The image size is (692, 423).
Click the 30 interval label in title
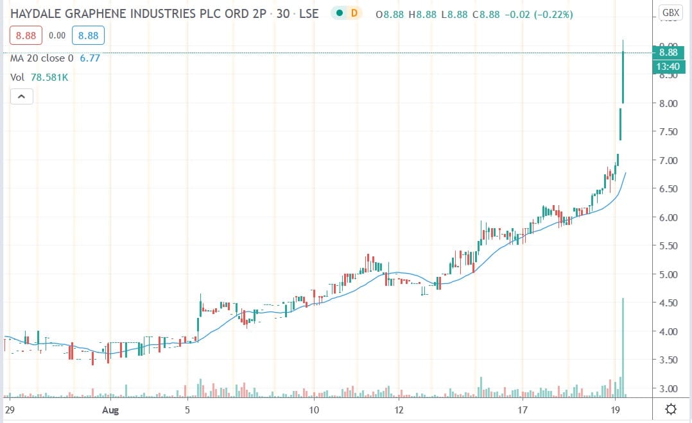click(283, 13)
